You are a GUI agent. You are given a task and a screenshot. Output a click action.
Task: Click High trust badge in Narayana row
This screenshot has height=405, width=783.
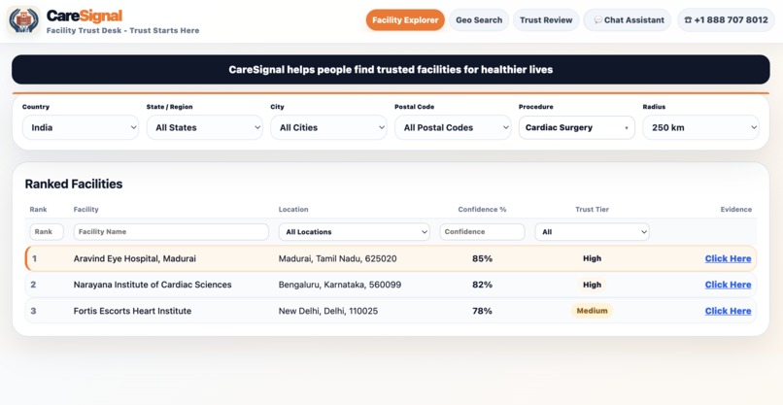pos(593,285)
